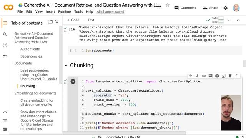The width and height of the screenshot is (246, 138).
Task: Open the Runtime menu
Action: coord(65,12)
